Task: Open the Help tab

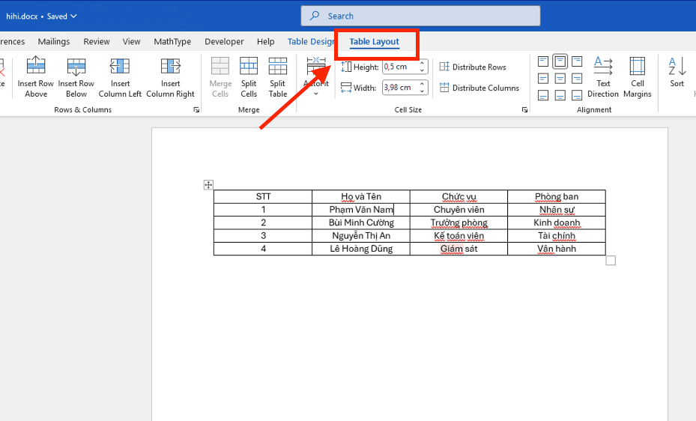Action: pos(265,42)
